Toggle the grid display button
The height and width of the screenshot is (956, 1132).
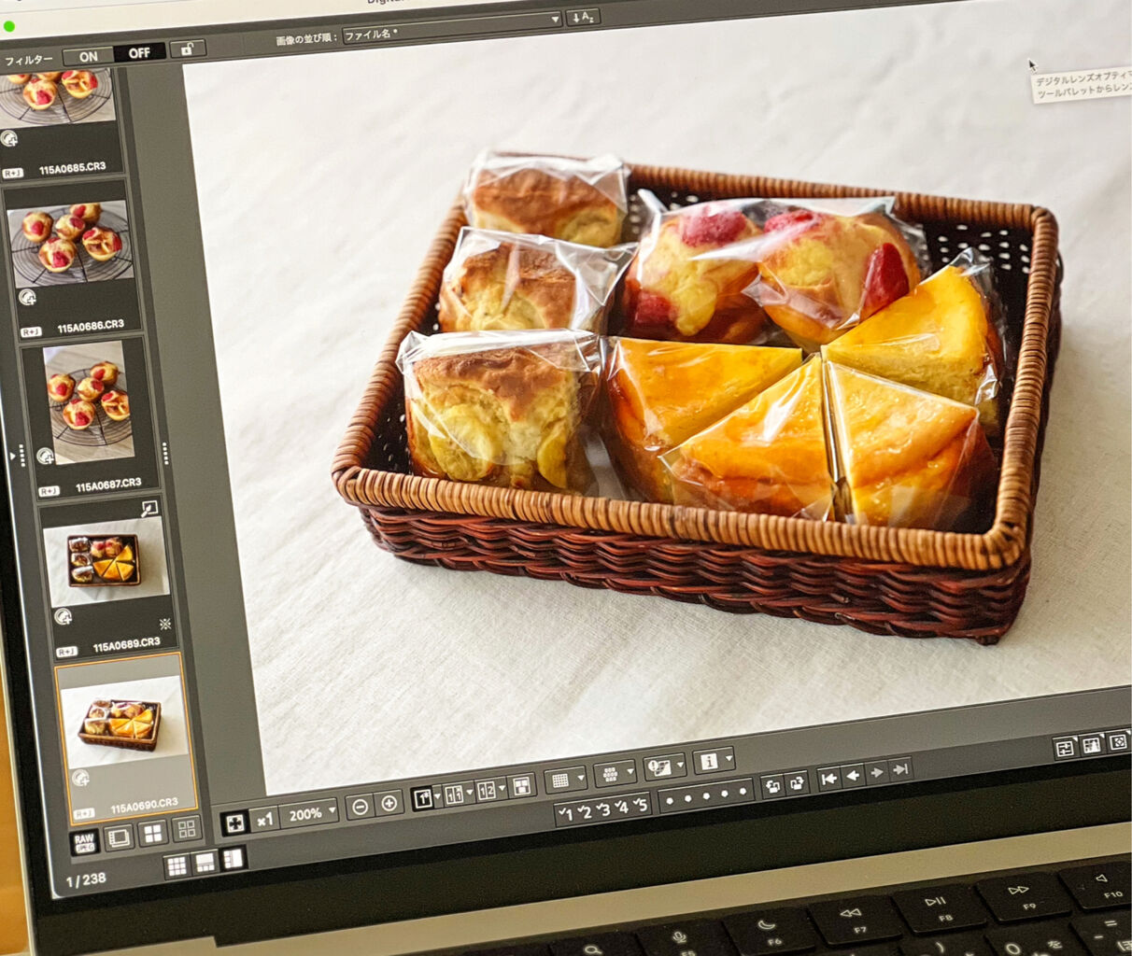pyautogui.click(x=559, y=780)
